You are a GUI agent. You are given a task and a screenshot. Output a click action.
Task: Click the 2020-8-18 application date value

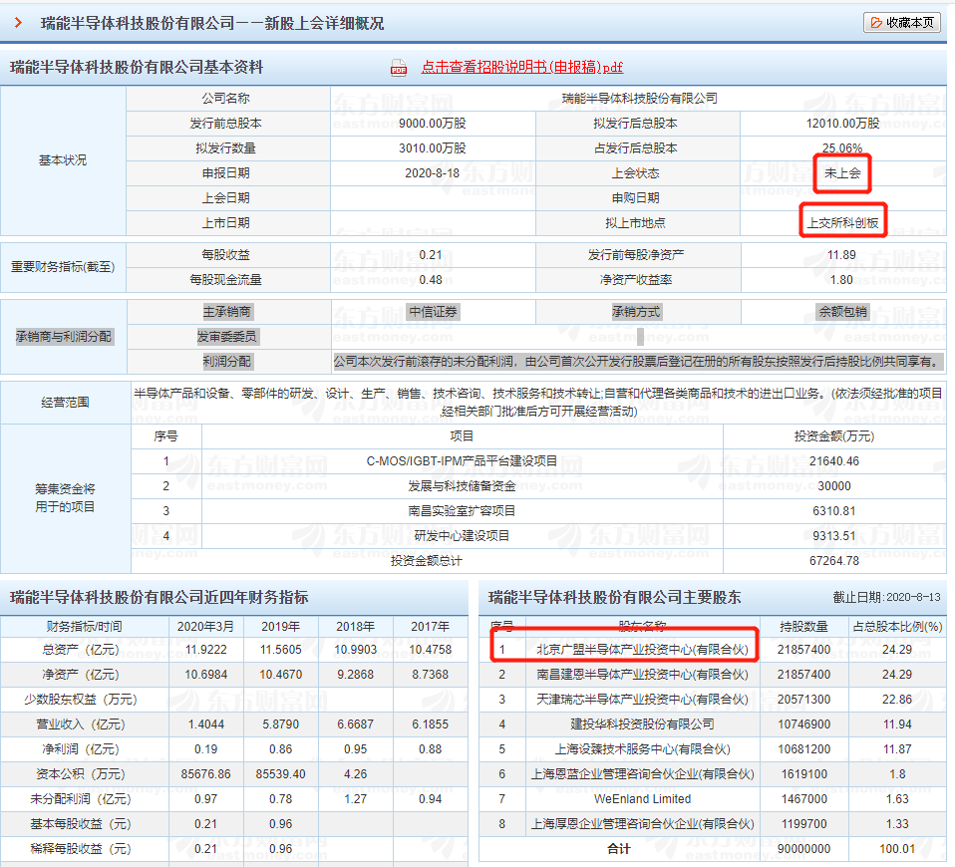click(432, 173)
